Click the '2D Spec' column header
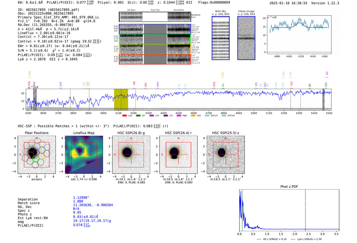Screen dimensions: 357x243 pyautogui.click(x=131, y=10)
